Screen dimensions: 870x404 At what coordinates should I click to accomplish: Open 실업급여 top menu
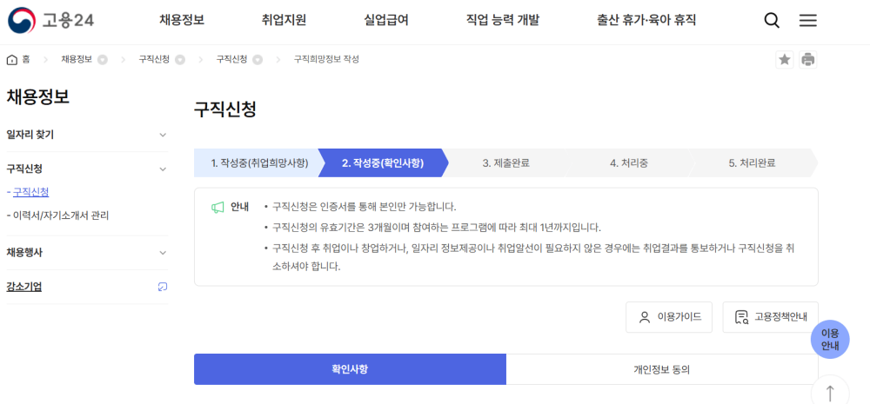pyautogui.click(x=386, y=21)
